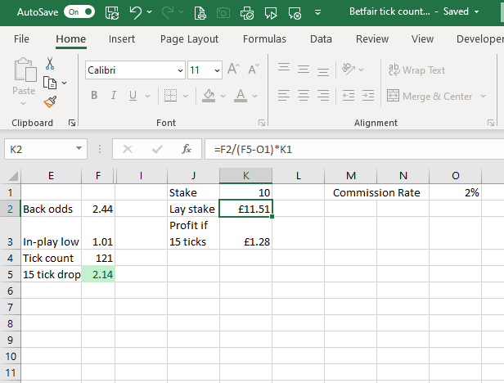Toggle Bold formatting

[x=94, y=96]
